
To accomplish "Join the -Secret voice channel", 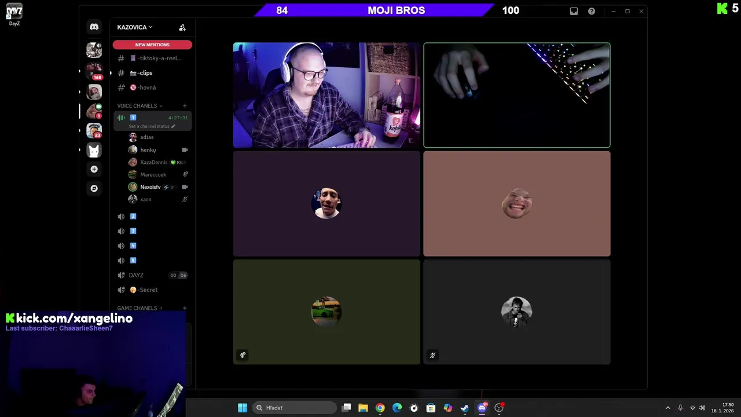I will tap(152, 290).
